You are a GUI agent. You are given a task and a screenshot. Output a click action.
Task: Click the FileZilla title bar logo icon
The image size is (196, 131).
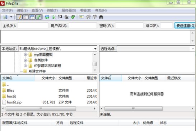(2, 3)
